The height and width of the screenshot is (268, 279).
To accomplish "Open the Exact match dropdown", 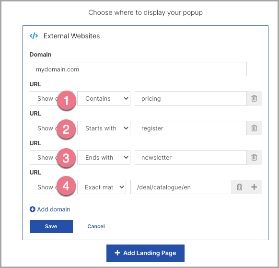I will tap(102, 187).
